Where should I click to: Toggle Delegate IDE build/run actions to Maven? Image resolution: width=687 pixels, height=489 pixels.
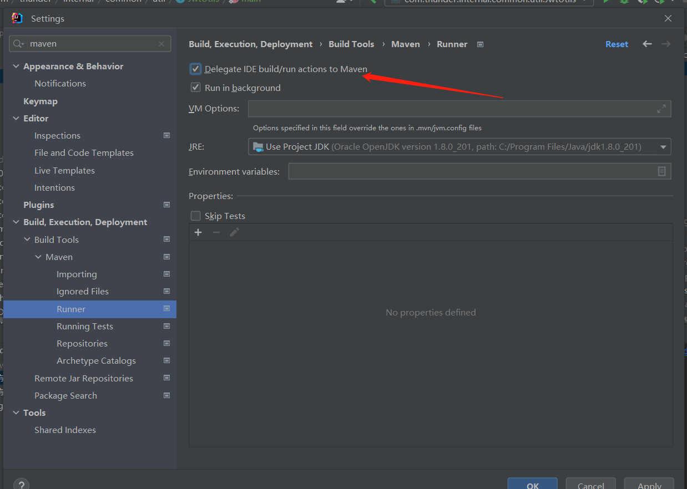[x=195, y=69]
